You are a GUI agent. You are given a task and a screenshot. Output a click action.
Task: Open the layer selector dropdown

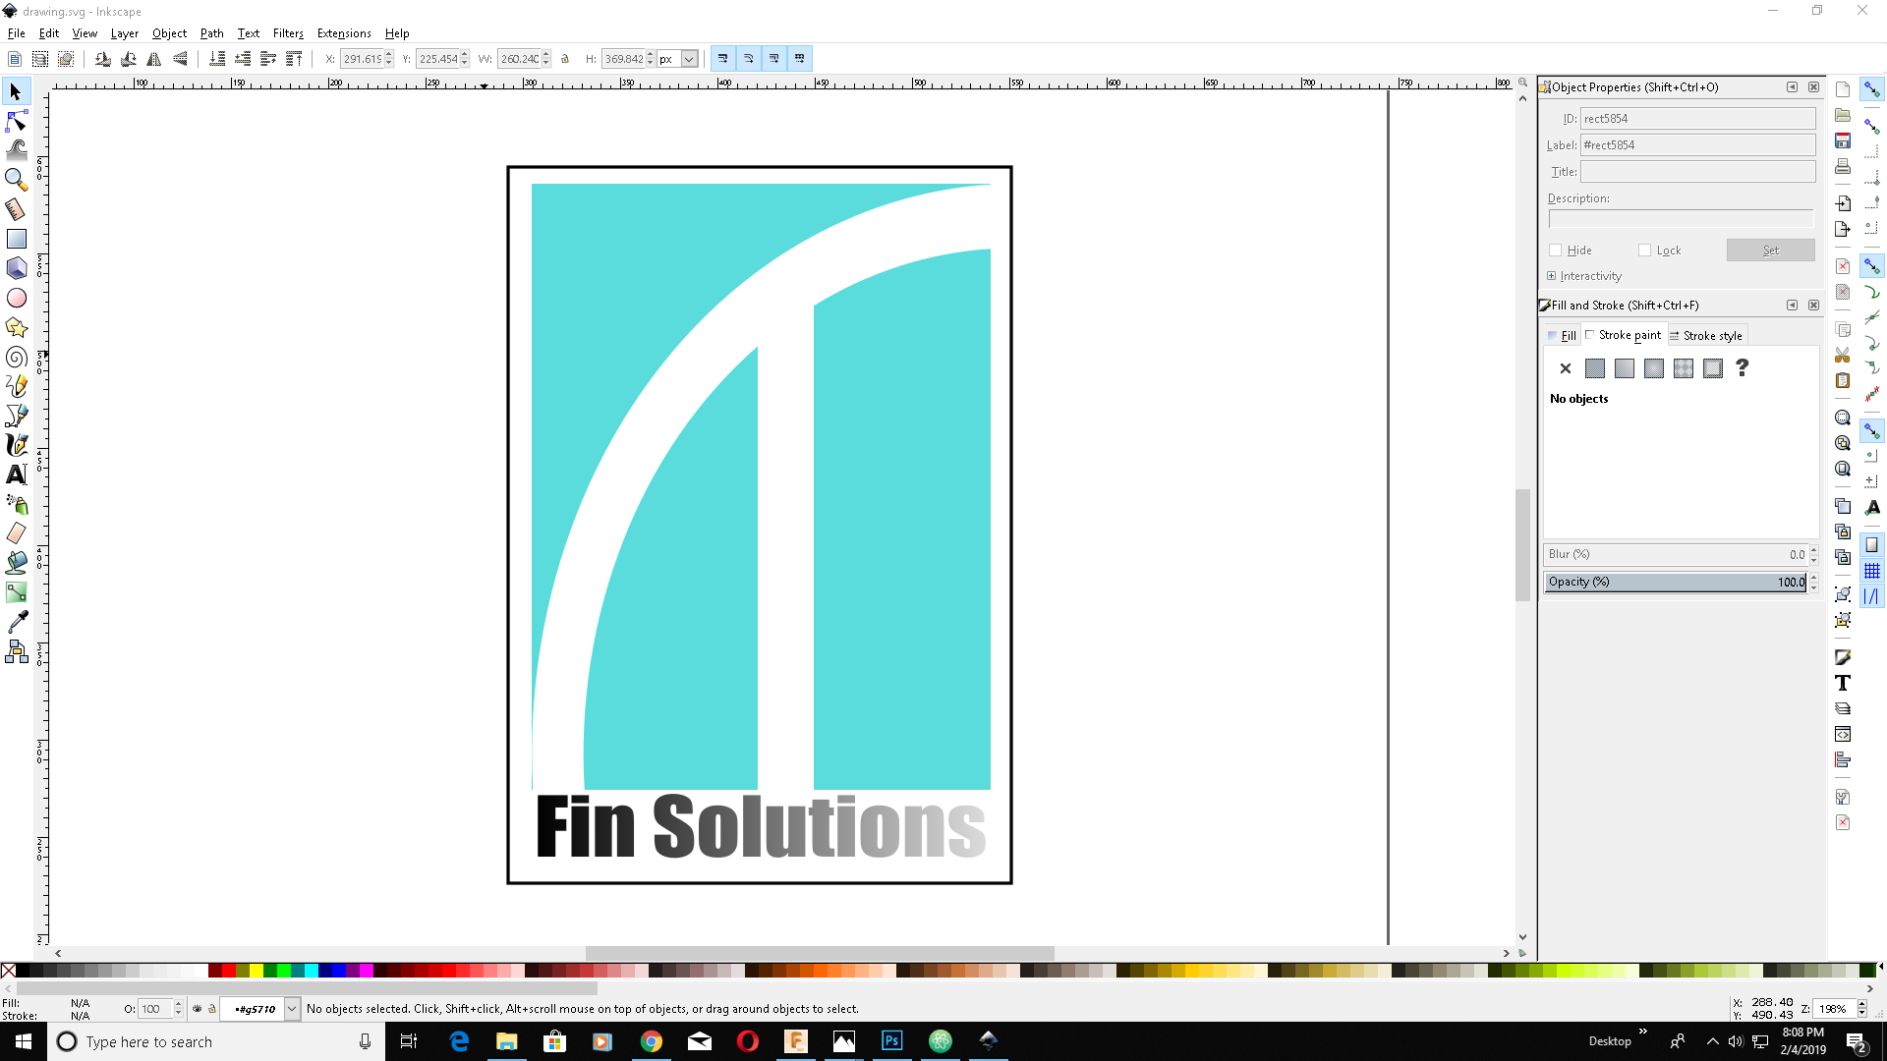292,1009
